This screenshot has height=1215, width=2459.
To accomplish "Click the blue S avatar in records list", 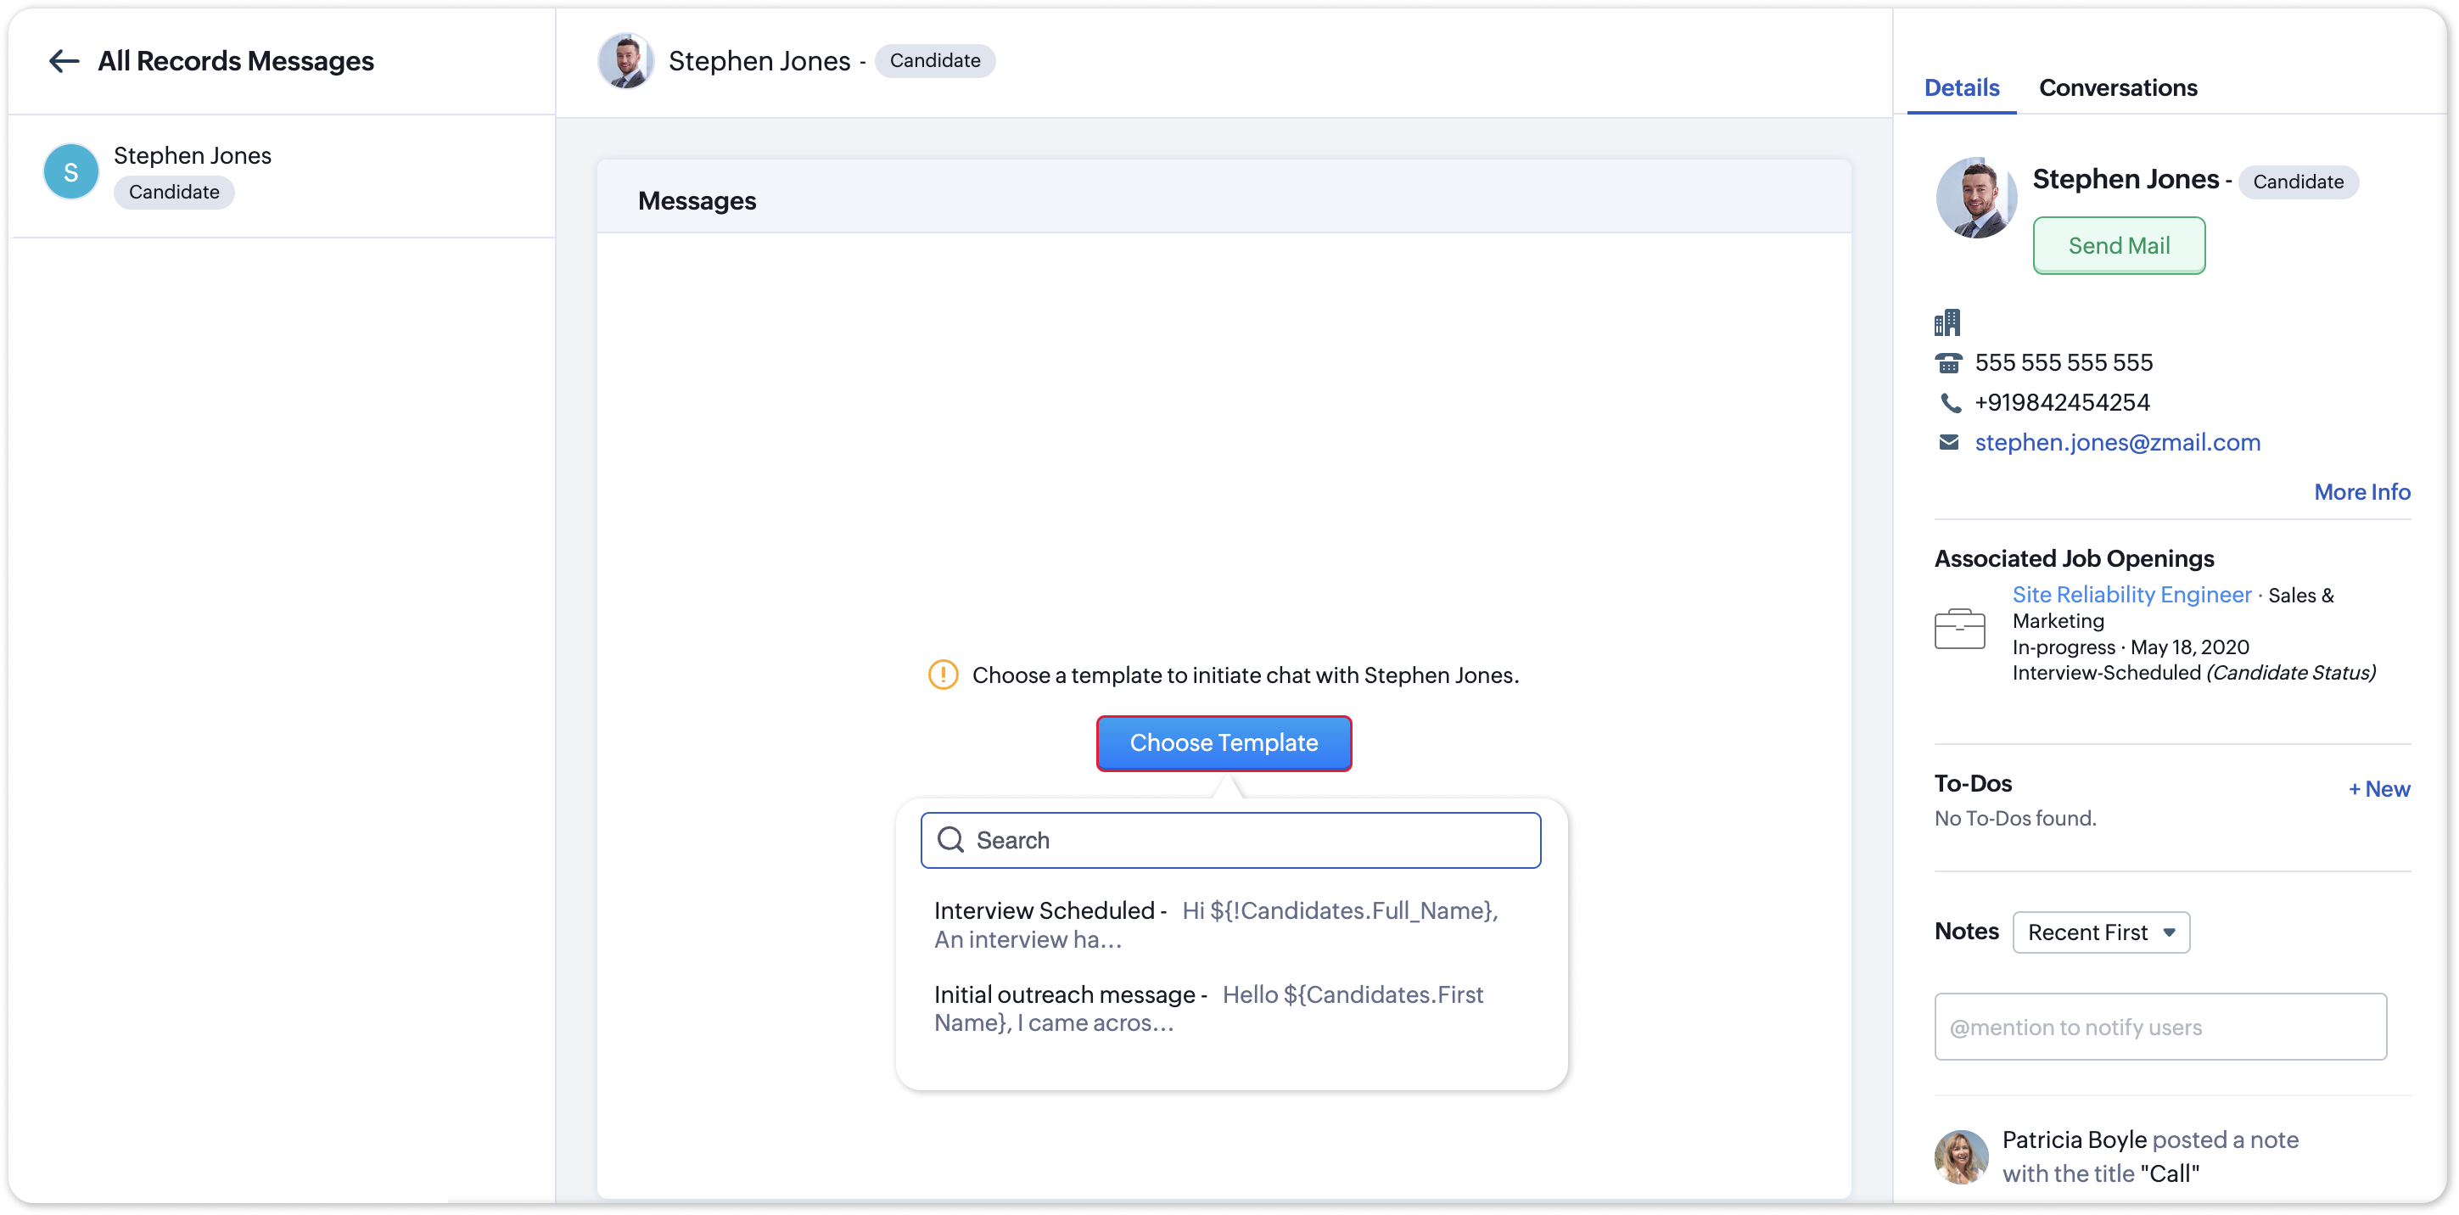I will (70, 171).
